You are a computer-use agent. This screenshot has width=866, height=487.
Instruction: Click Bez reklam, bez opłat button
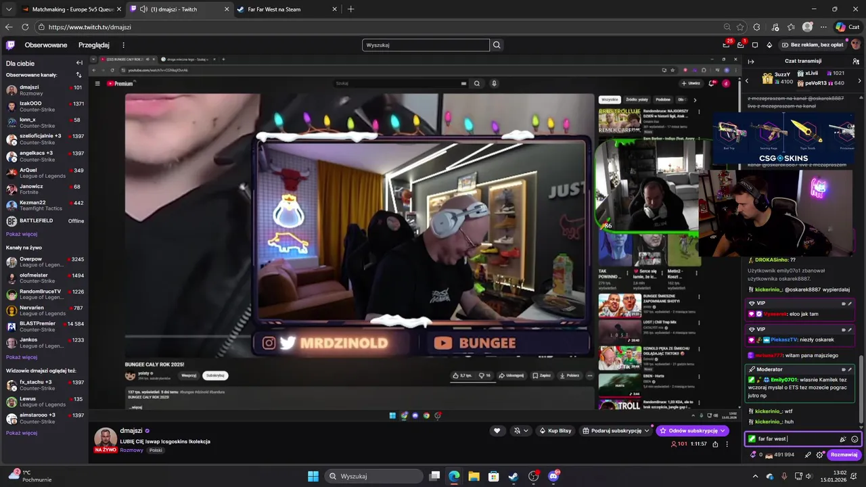click(x=812, y=45)
